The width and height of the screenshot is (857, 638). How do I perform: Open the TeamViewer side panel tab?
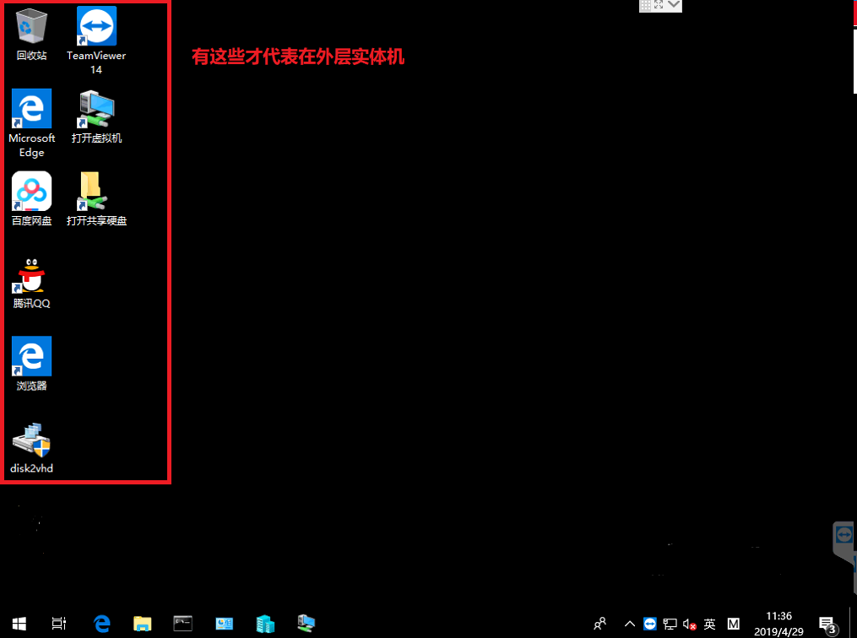(843, 535)
